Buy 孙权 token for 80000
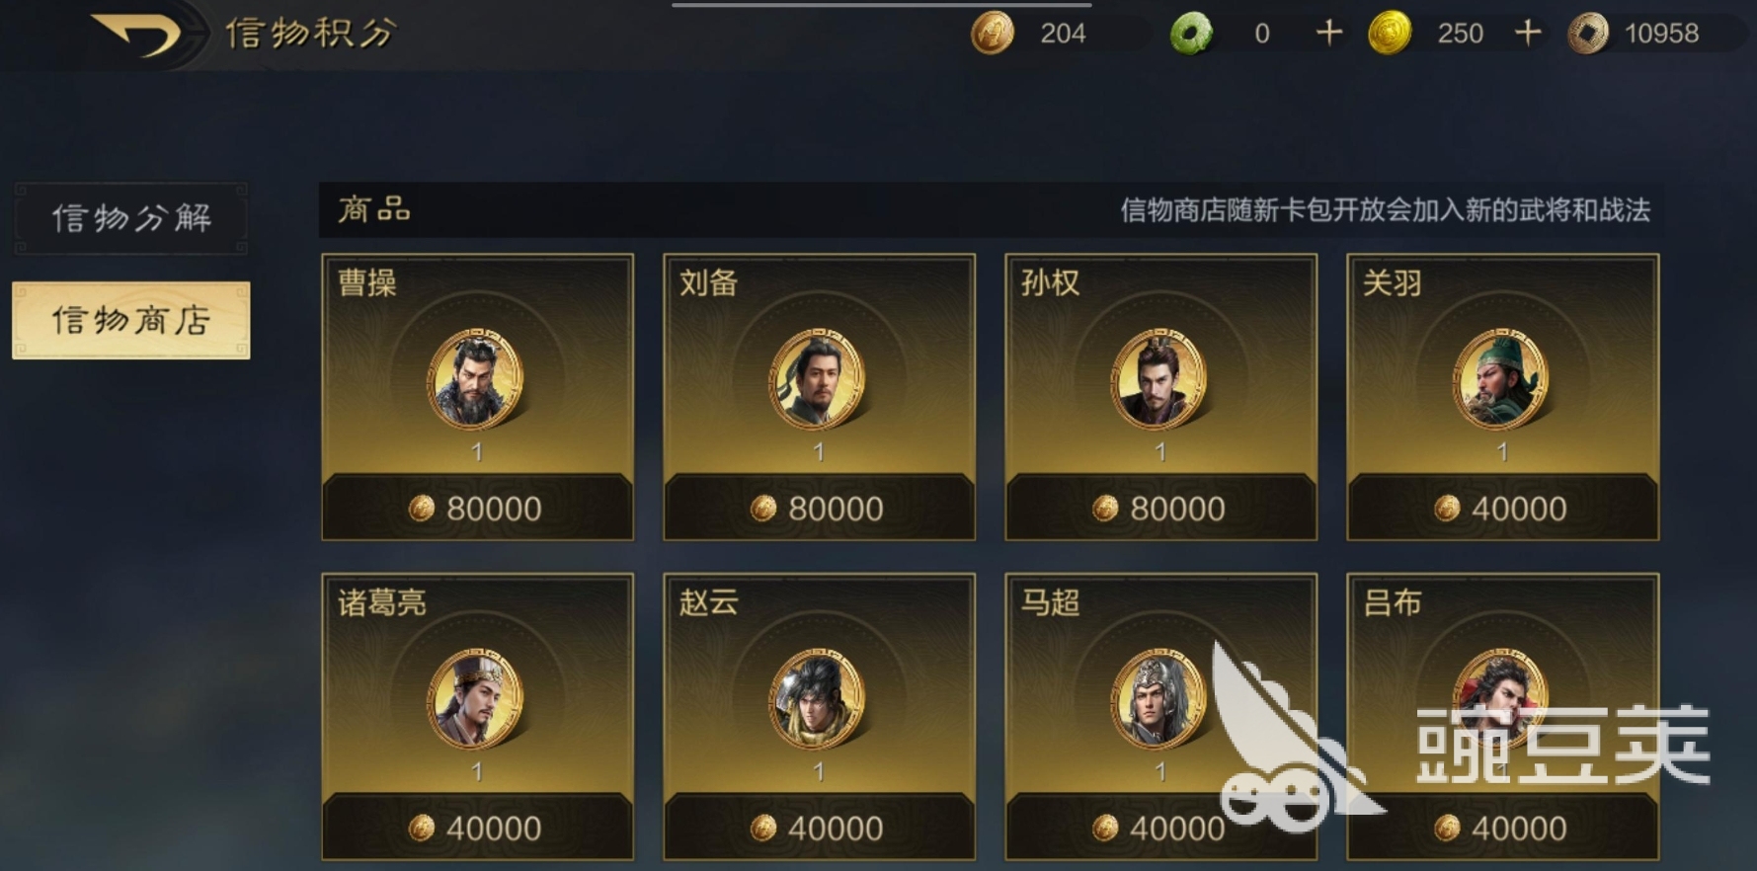 point(1160,508)
